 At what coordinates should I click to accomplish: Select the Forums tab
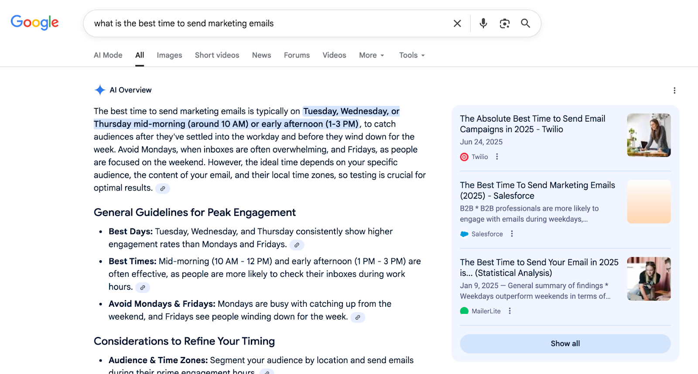pos(297,55)
